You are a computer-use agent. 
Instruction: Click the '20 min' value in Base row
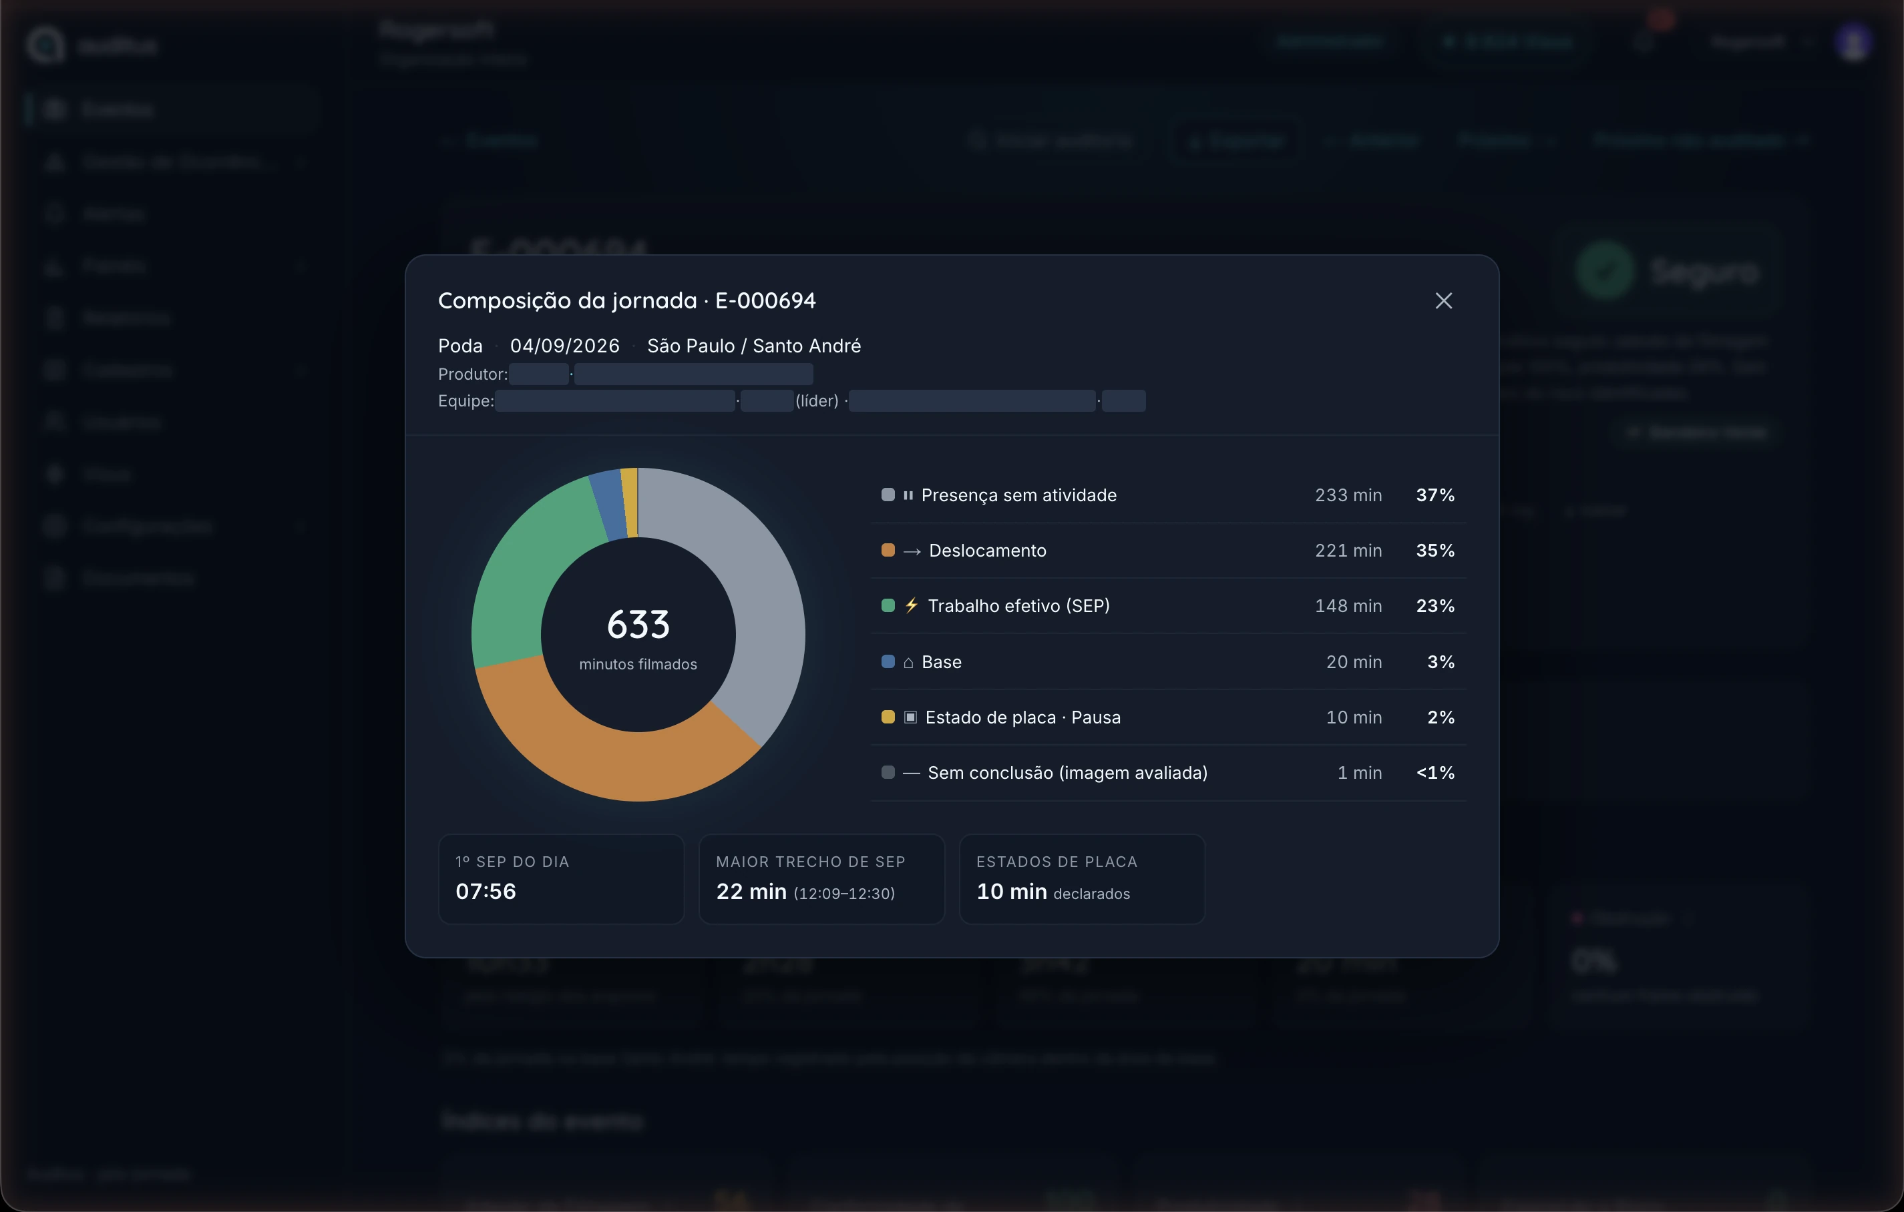coord(1354,662)
